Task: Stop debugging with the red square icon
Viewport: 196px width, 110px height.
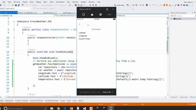Action: [93, 5]
